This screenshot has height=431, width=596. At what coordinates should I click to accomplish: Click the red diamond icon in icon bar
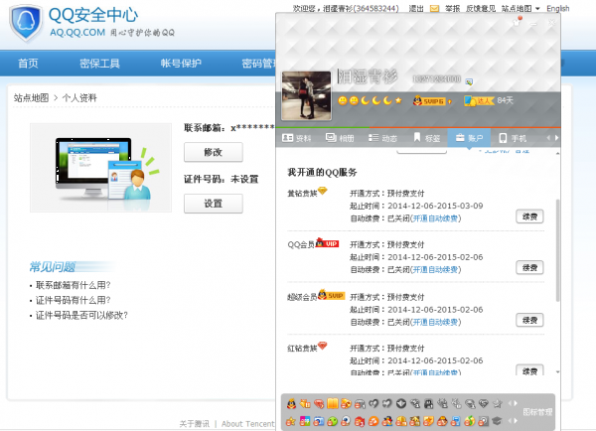pos(319,403)
